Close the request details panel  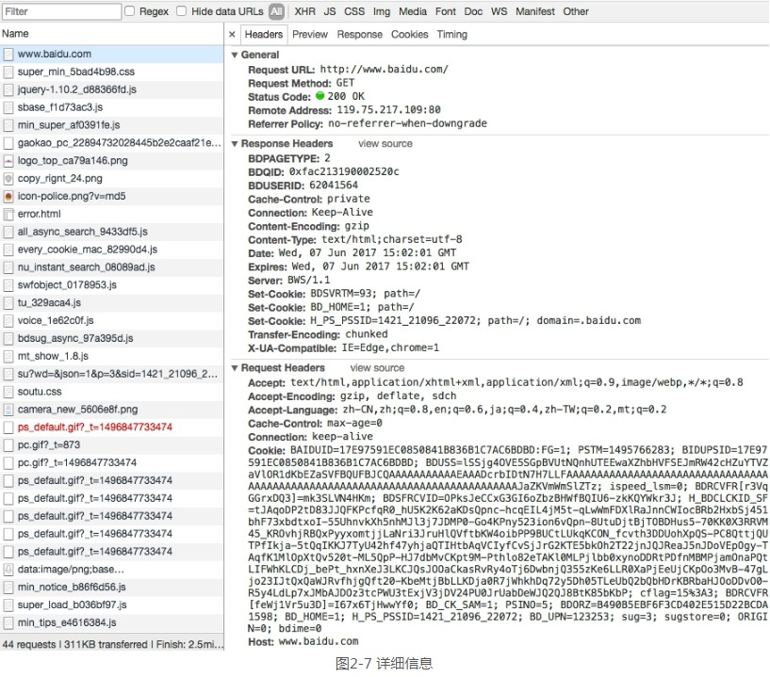coord(232,34)
